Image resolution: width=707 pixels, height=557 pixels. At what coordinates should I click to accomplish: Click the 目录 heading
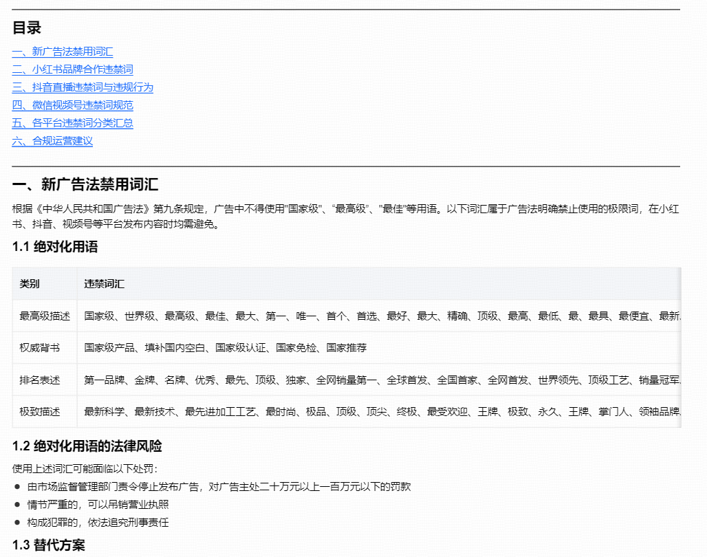pos(27,28)
